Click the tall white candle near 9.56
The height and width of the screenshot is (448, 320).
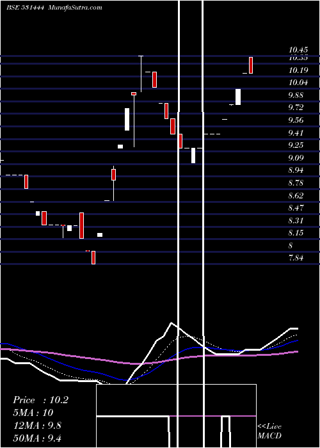coord(127,119)
